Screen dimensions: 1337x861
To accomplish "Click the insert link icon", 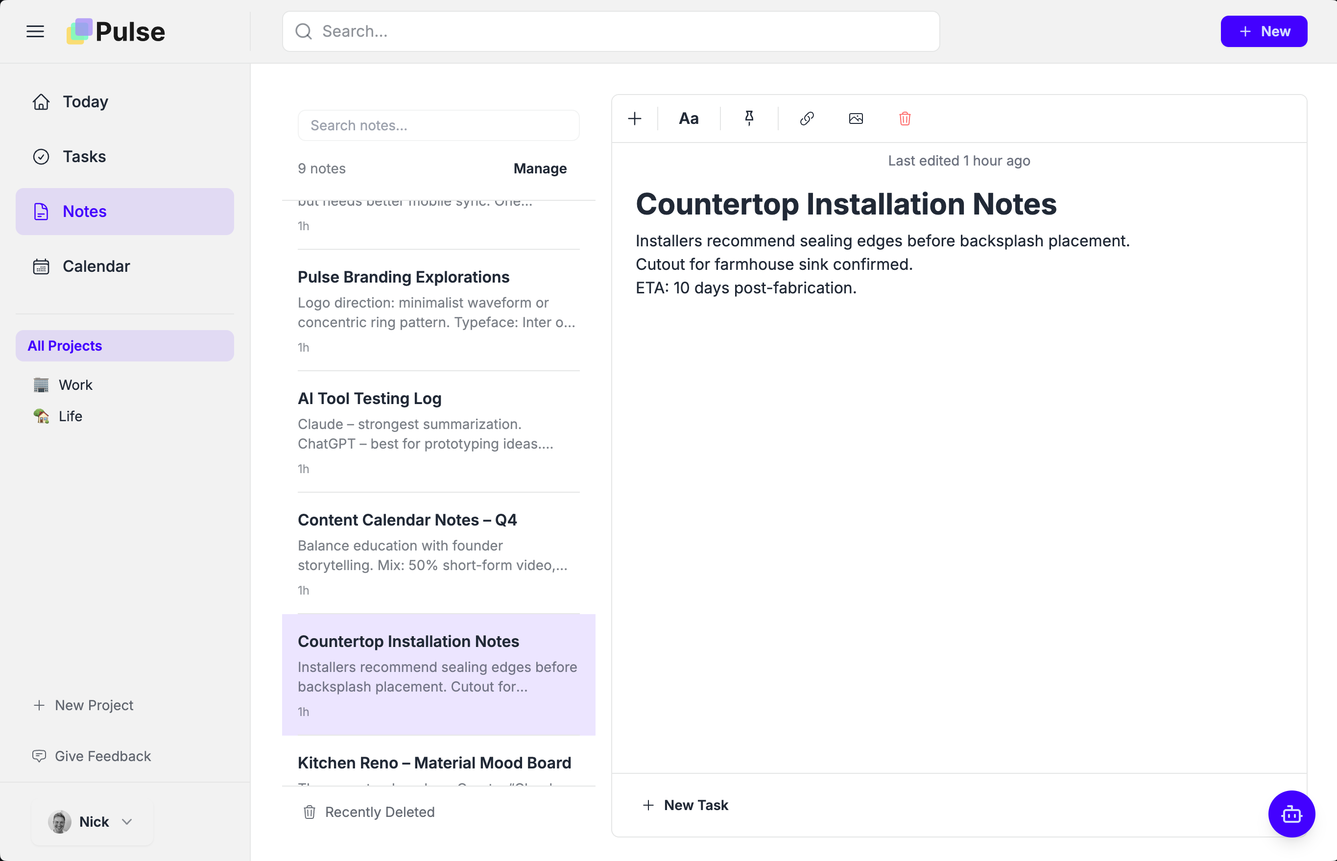I will [x=807, y=119].
